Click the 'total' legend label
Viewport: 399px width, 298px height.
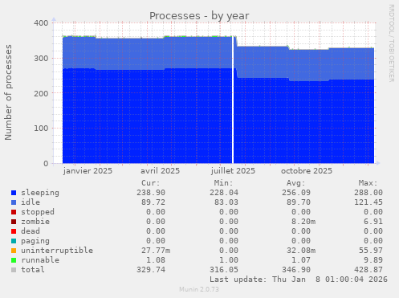[33, 270]
